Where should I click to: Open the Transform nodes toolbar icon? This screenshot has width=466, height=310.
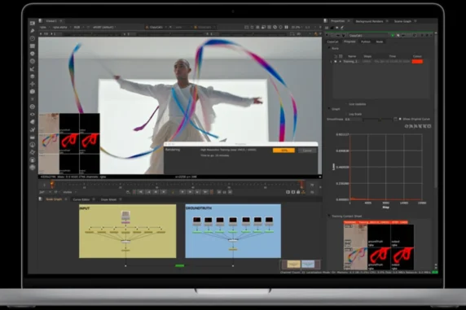coord(33,84)
